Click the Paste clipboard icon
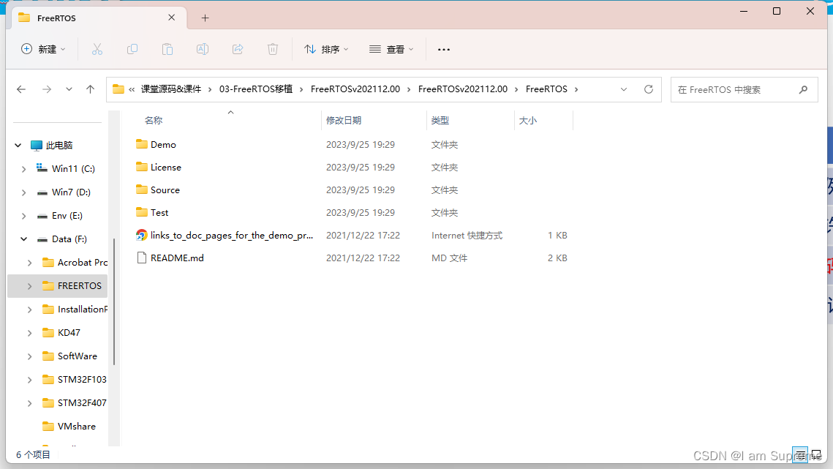This screenshot has height=469, width=833. coord(167,50)
